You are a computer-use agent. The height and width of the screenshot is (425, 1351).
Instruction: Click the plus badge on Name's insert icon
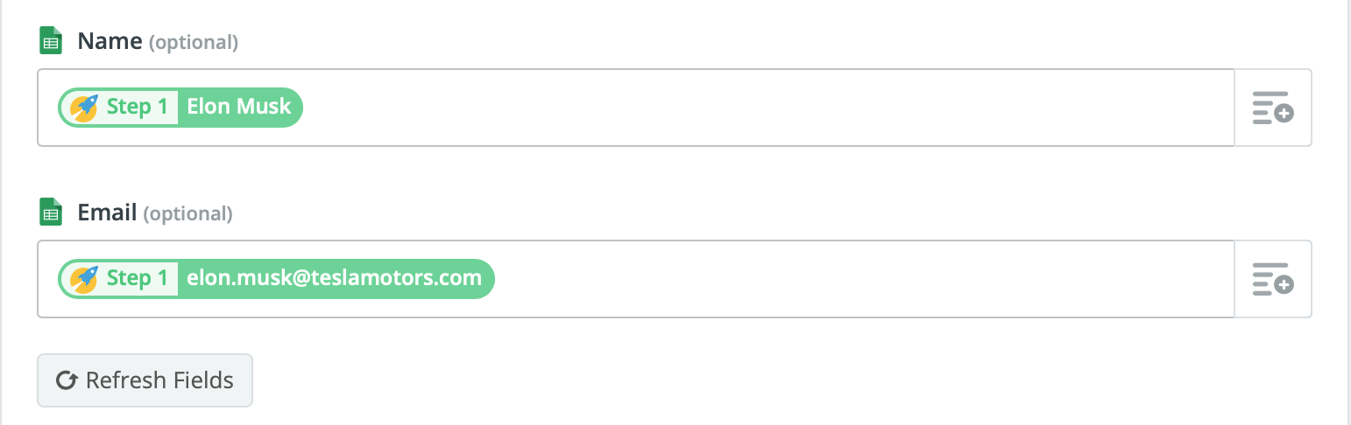click(x=1284, y=114)
